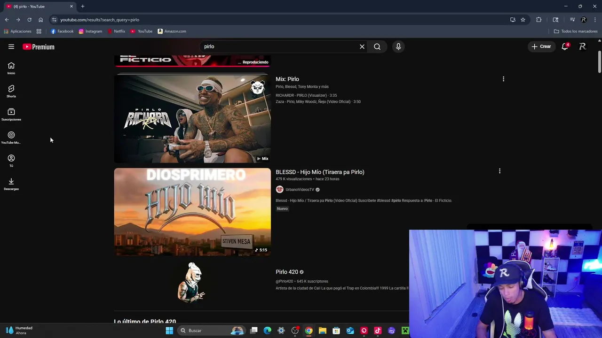Click the magnifier search button

click(377, 46)
